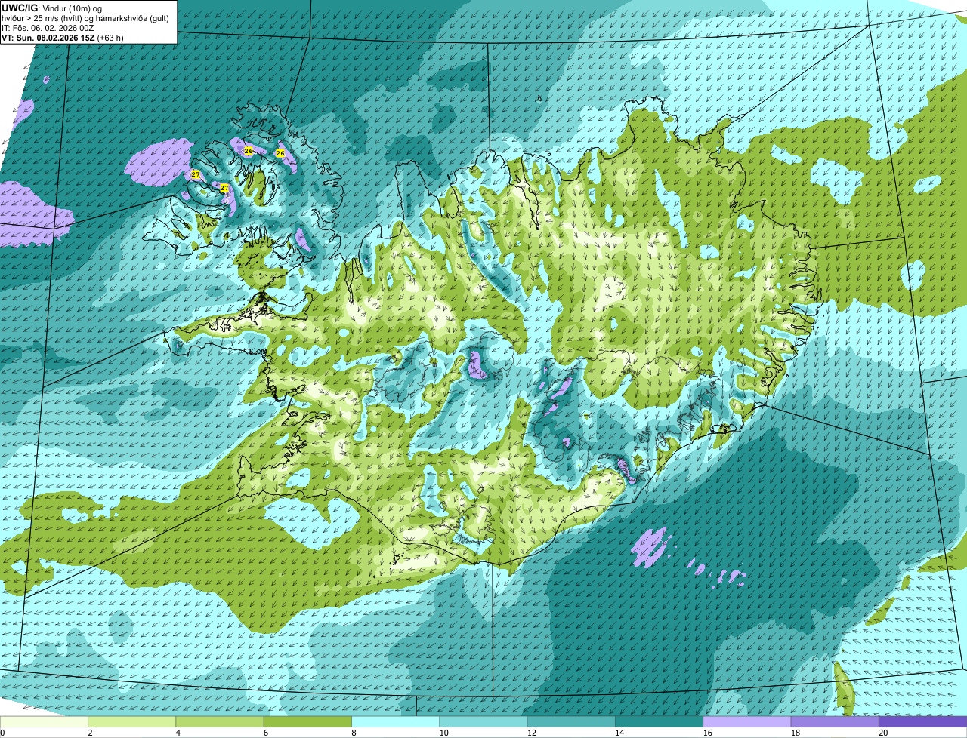Click the olive green 6–8 m/s legend swatch
Viewport: 967px width, 738px height.
pyautogui.click(x=307, y=721)
